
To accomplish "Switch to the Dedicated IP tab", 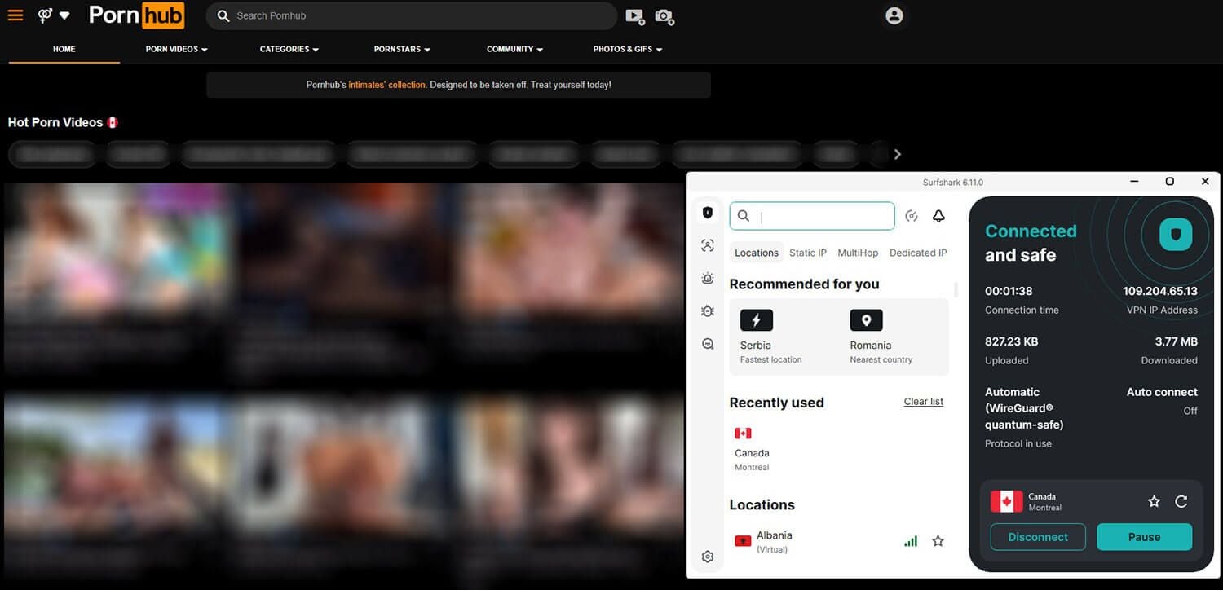I will click(918, 253).
